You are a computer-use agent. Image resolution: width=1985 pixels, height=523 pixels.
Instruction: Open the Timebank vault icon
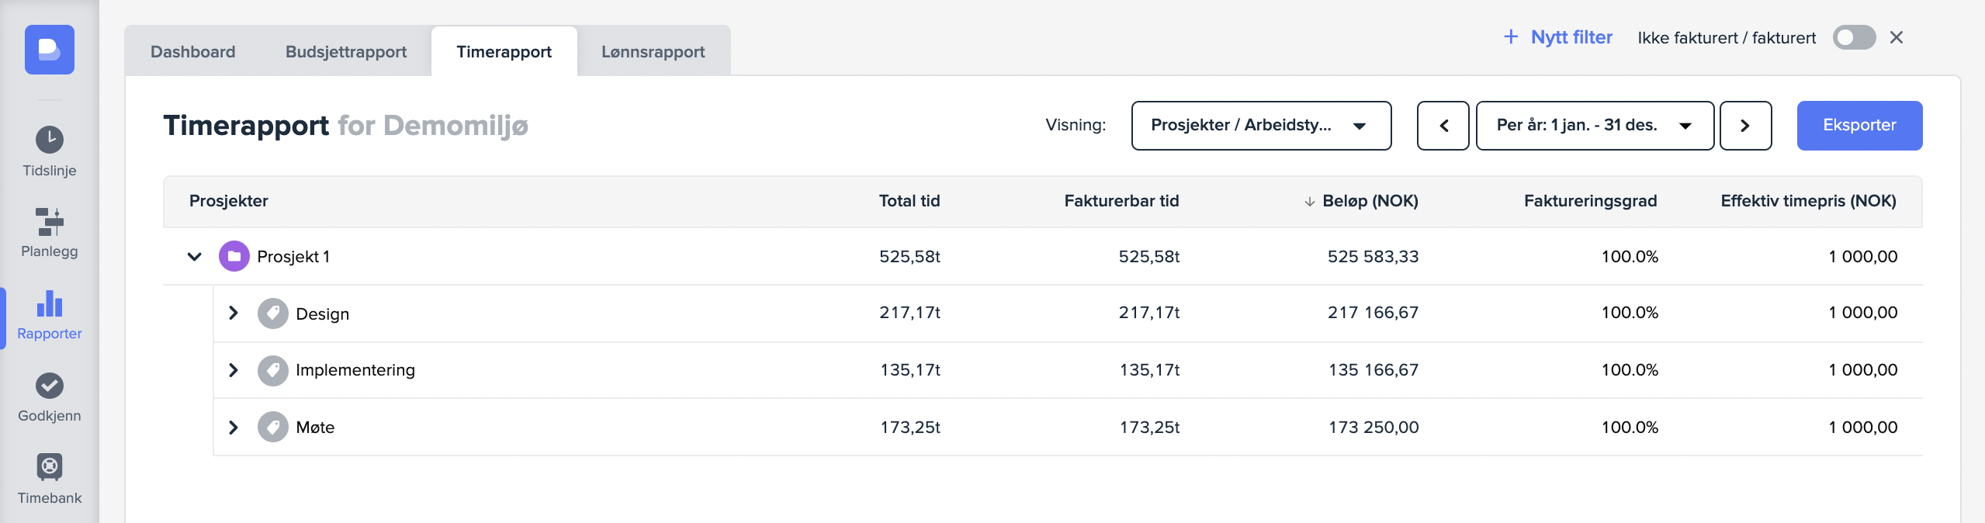(x=50, y=467)
